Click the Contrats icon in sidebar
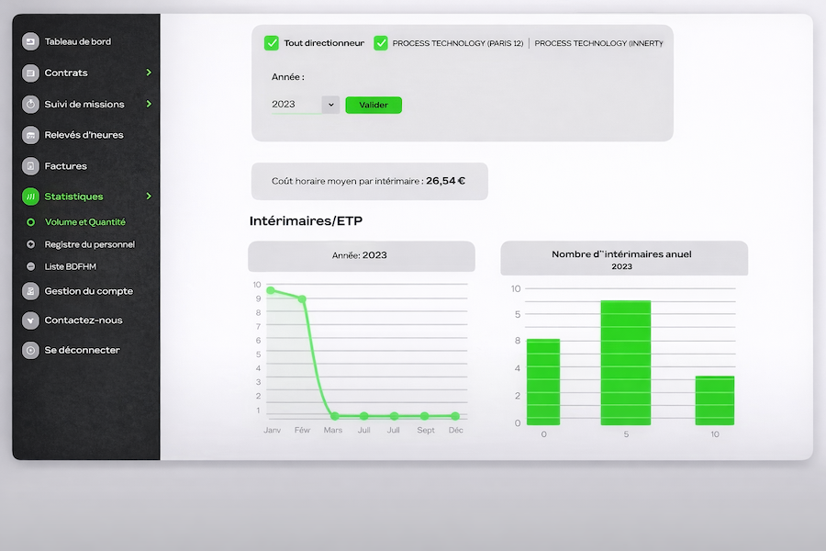Image resolution: width=826 pixels, height=551 pixels. pos(30,73)
